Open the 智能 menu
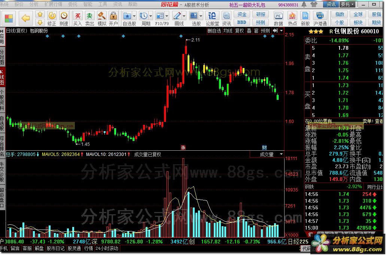Viewport: 386px width, 255px height. pyautogui.click(x=88, y=4)
